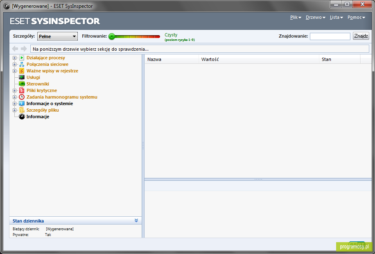Image resolution: width=375 pixels, height=254 pixels.
Task: Expand the Połączenia sieciowe node
Action: coord(15,64)
